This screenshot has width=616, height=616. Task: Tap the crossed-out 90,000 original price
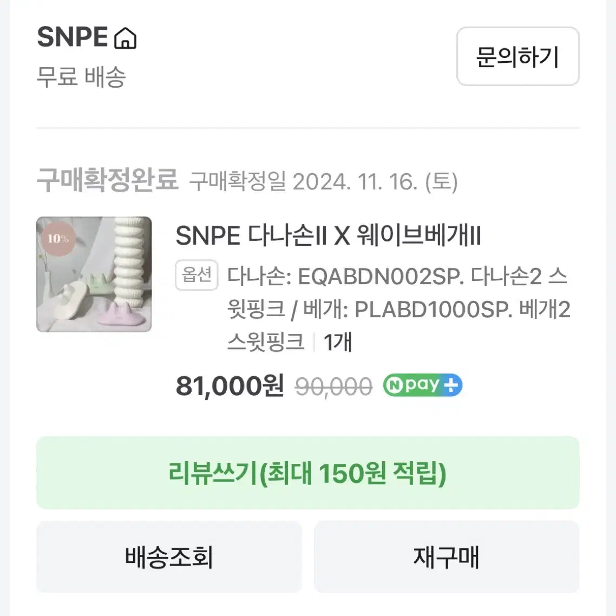(333, 386)
